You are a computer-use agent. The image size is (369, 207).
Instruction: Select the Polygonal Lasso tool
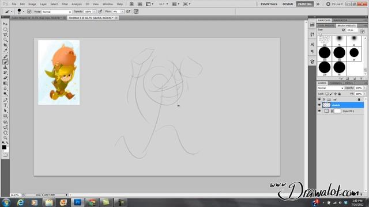pyautogui.click(x=5, y=34)
